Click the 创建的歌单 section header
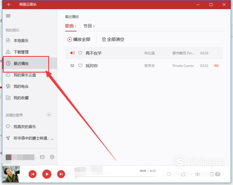 [14, 115]
